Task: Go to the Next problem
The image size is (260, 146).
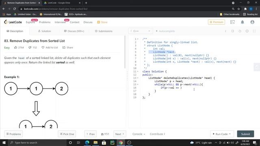Action: tap(120, 134)
